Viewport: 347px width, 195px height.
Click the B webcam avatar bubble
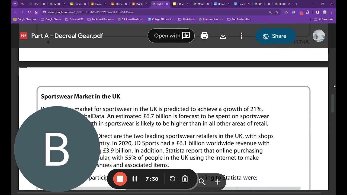tap(57, 149)
